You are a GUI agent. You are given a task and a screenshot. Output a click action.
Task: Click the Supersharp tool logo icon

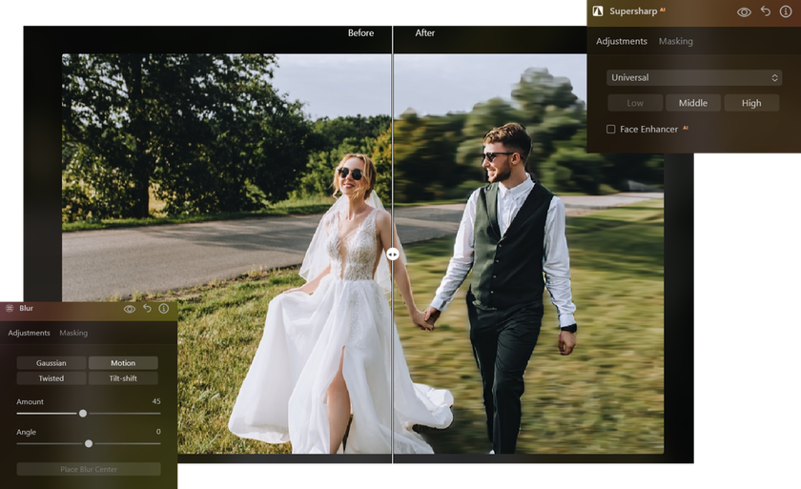coord(598,10)
